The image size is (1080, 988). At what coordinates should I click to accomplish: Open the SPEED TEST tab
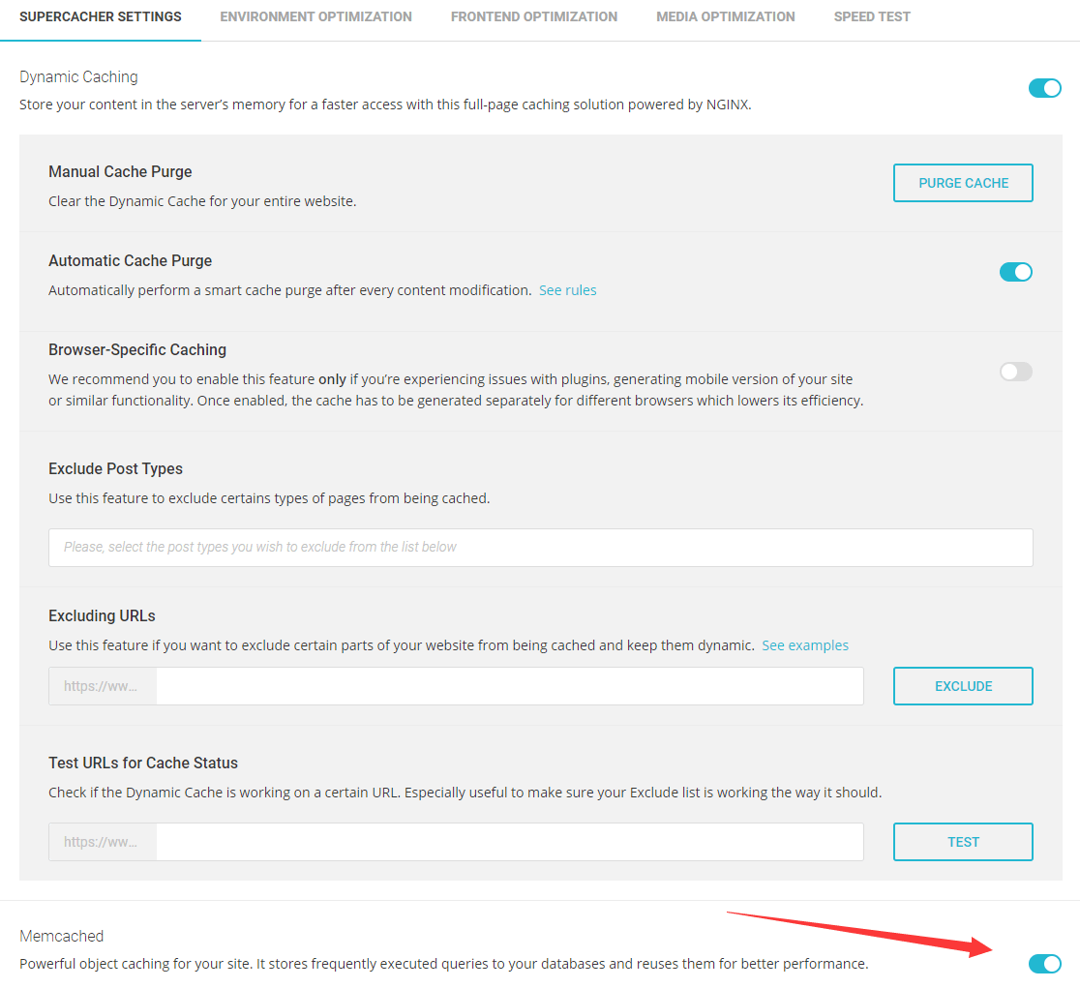tap(871, 16)
